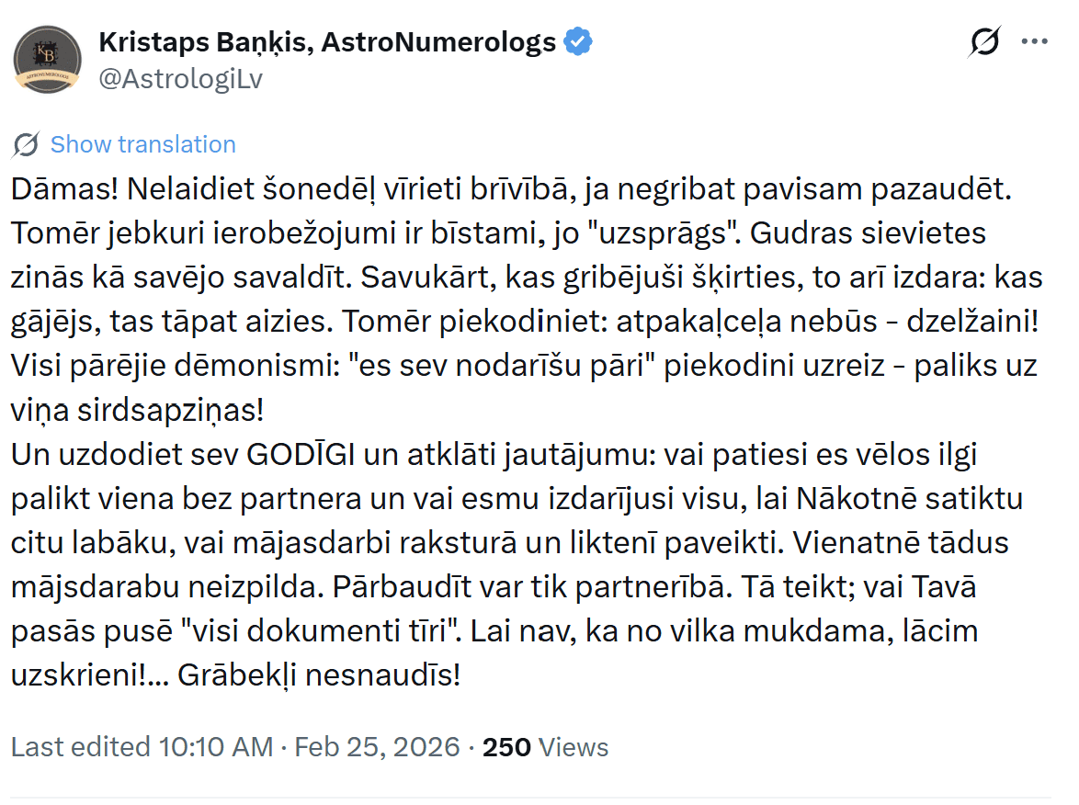Open the more options ellipsis menu
The width and height of the screenshot is (1079, 805).
tap(1035, 42)
